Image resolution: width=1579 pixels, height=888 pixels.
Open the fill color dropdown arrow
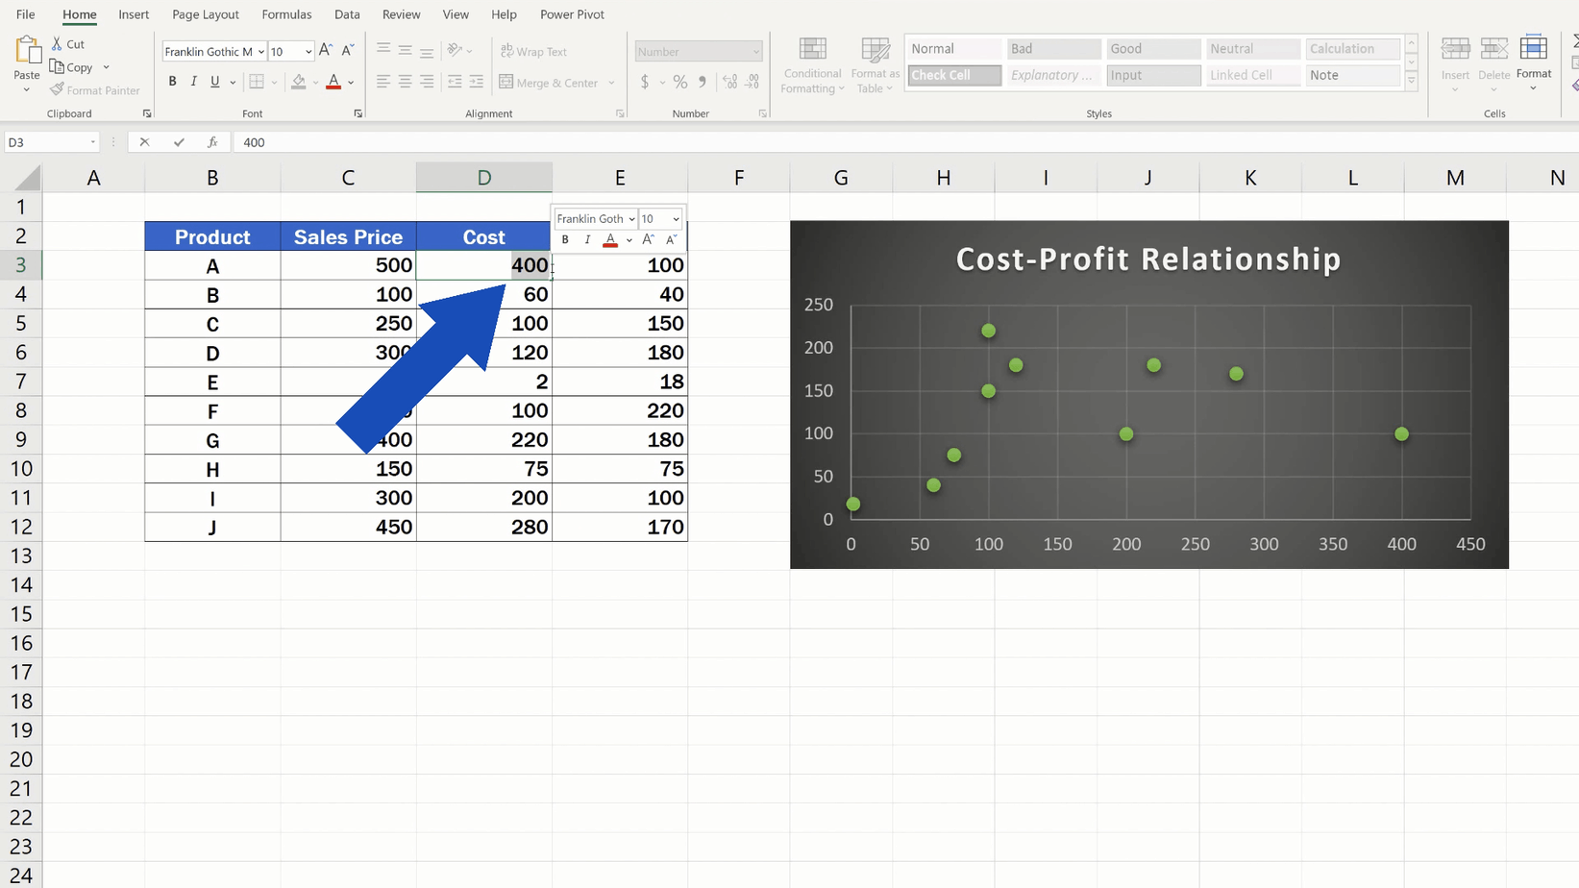(x=315, y=83)
